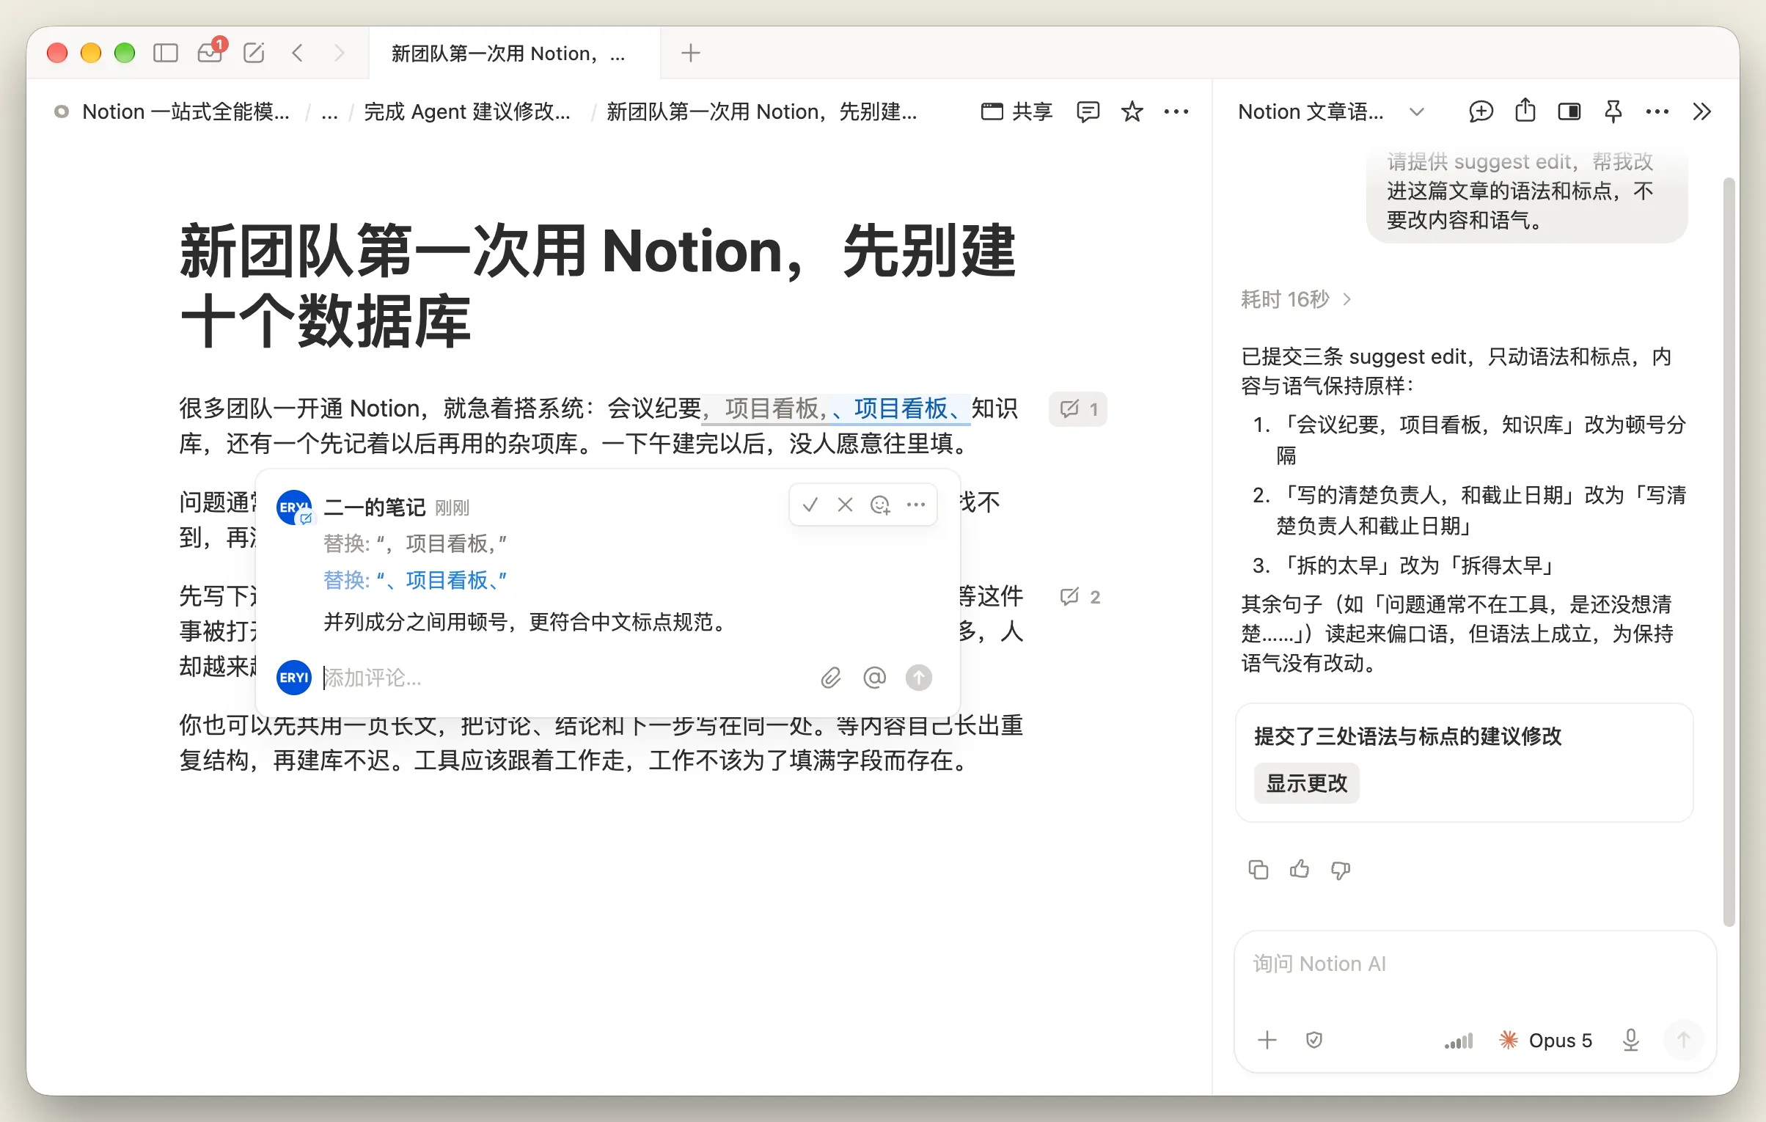The height and width of the screenshot is (1122, 1766).
Task: Click the last paragraph starting 你也可以先共用
Action: (x=601, y=743)
